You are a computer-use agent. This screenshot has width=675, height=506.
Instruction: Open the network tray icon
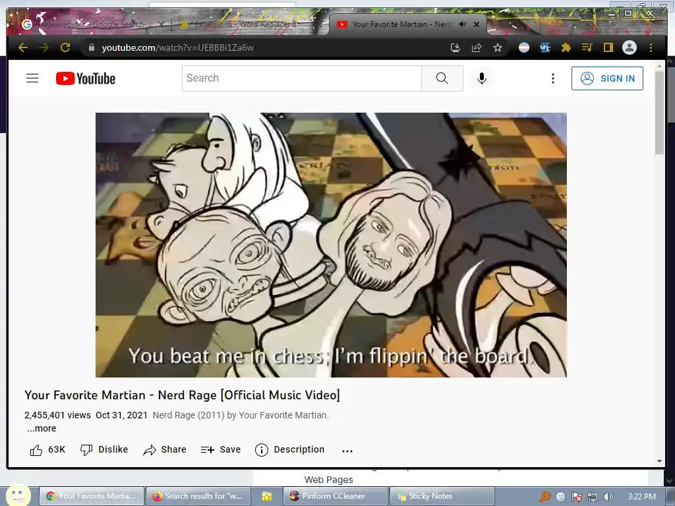[593, 497]
